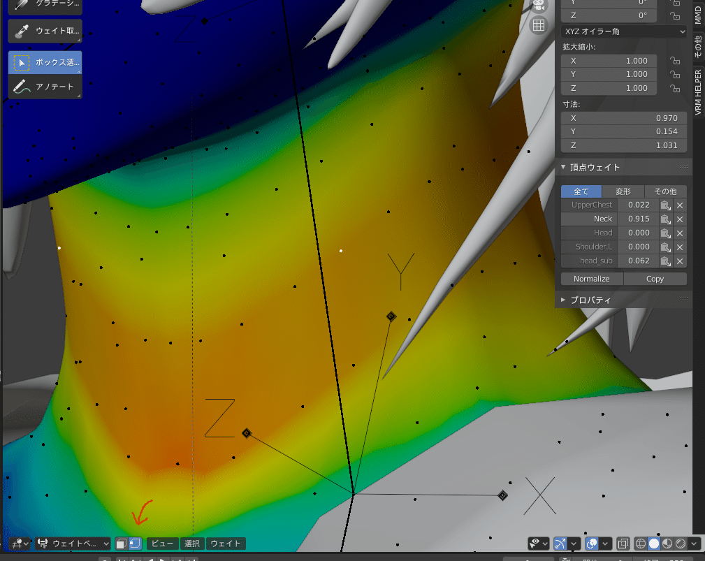The width and height of the screenshot is (705, 561).
Task: Toggle camera view icon in viewport
Action: 539,6
